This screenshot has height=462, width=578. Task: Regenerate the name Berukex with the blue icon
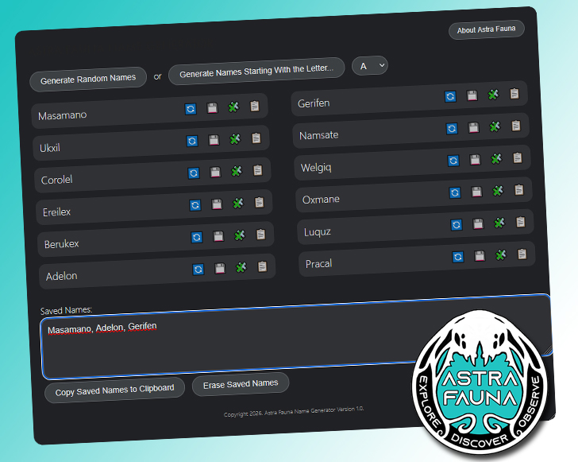[x=196, y=236]
